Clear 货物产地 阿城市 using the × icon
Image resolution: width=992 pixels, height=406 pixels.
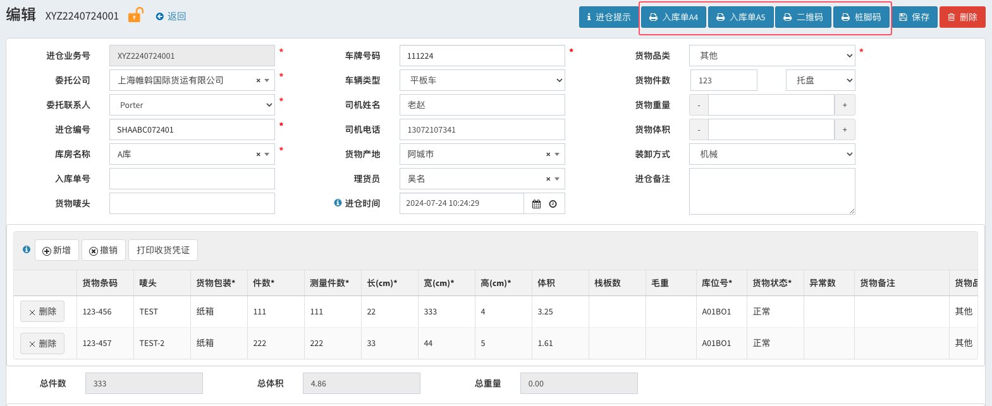point(548,155)
